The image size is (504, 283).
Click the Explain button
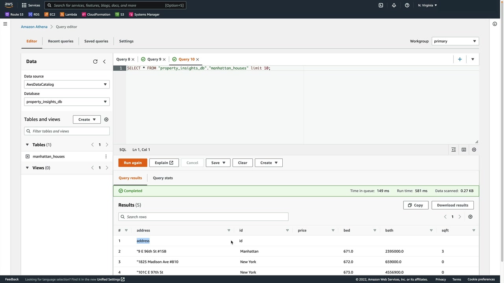pos(164,163)
